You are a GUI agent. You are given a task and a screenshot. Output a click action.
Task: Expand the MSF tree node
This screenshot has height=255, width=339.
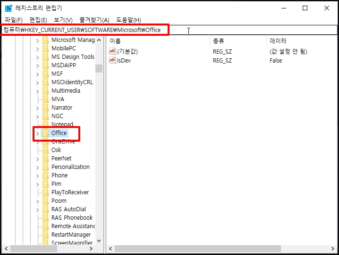[x=37, y=74]
